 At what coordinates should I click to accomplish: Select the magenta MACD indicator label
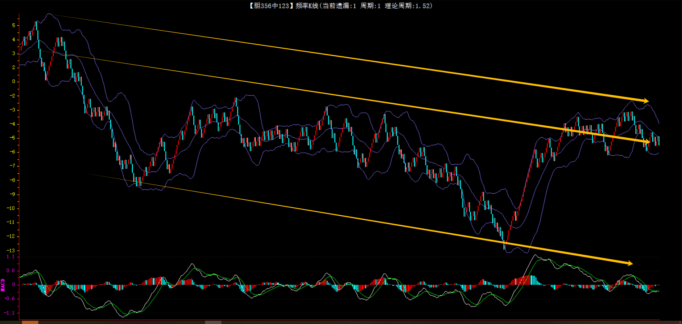[x=3, y=285]
